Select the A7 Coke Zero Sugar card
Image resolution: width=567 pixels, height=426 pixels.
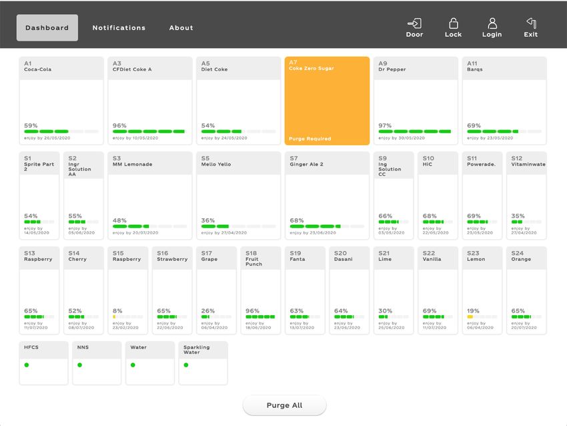[x=328, y=101]
